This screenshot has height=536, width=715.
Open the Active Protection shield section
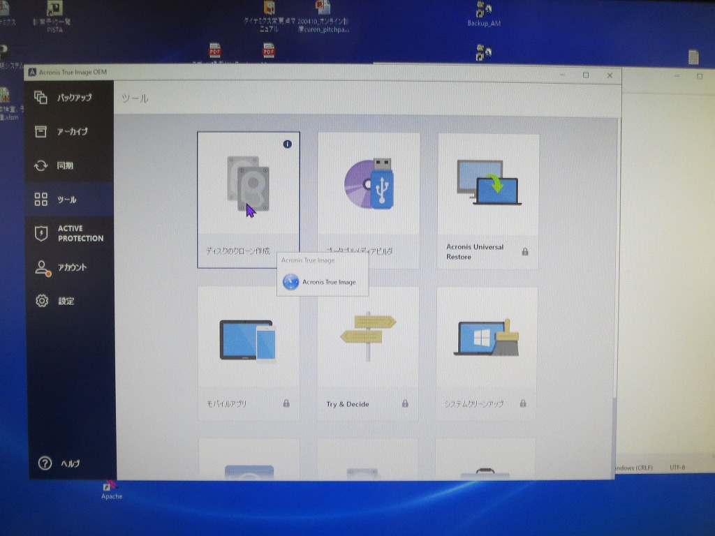click(x=68, y=233)
